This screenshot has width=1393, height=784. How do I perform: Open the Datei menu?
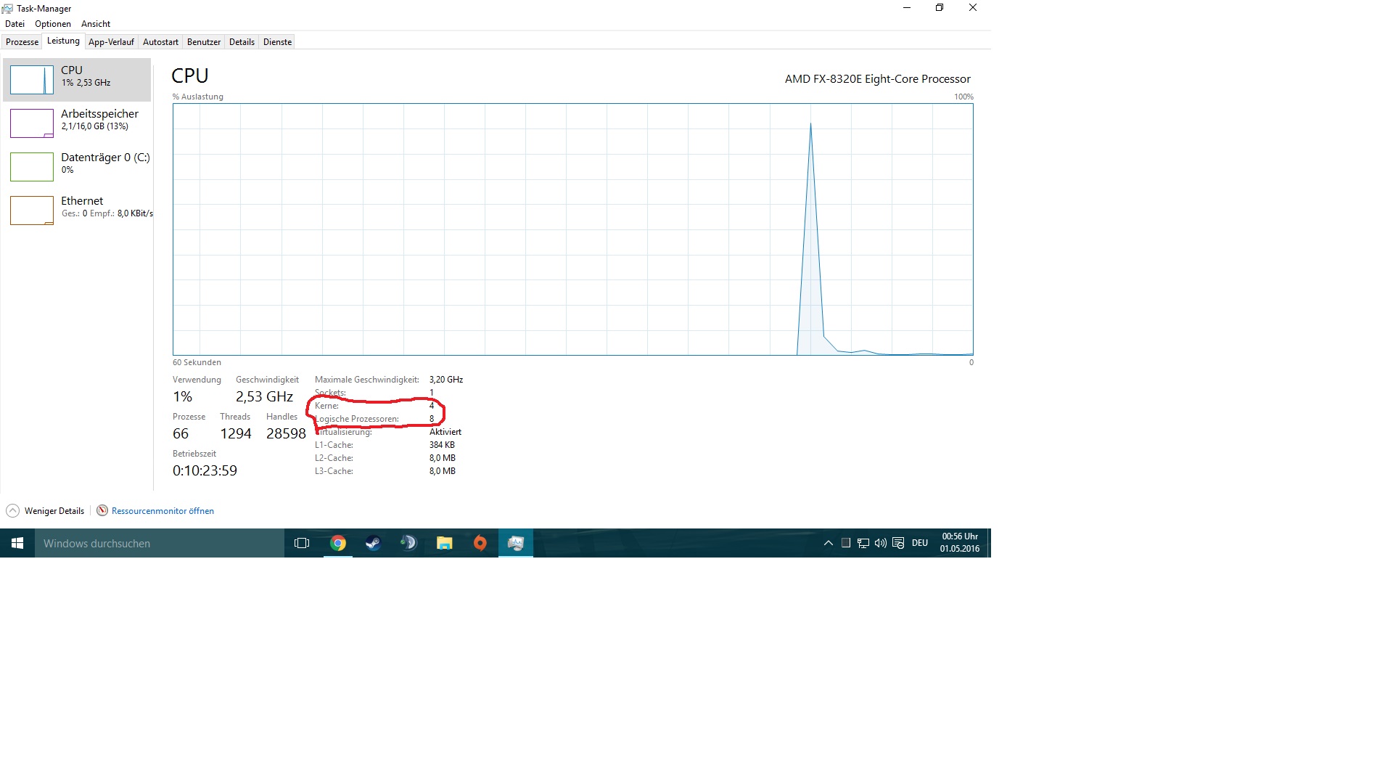[x=15, y=24]
